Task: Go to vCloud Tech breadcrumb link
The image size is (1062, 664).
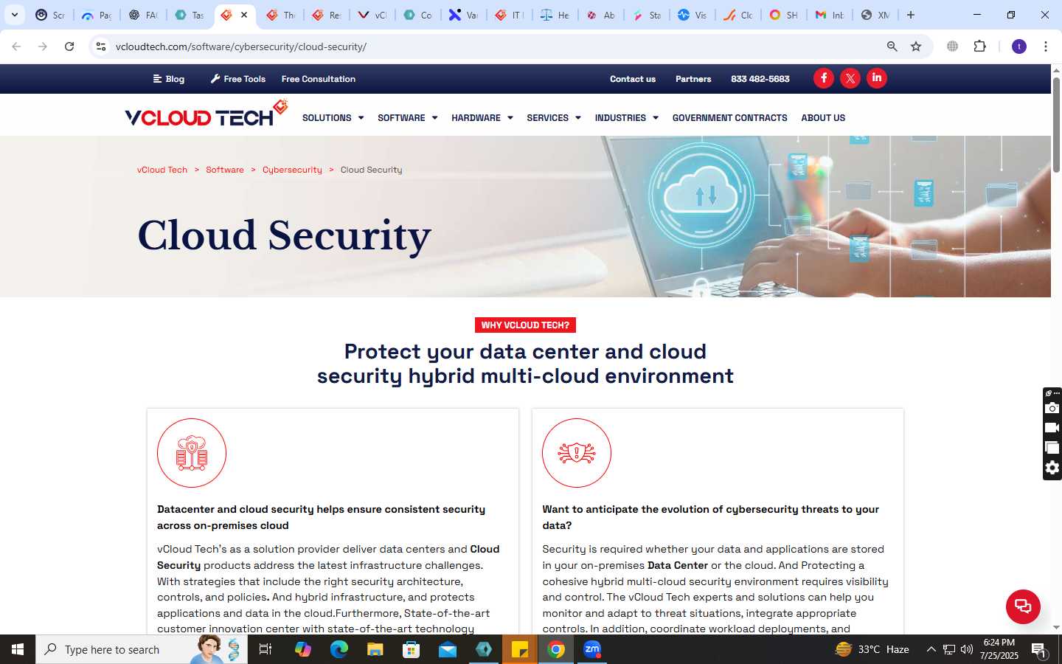Action: point(162,170)
